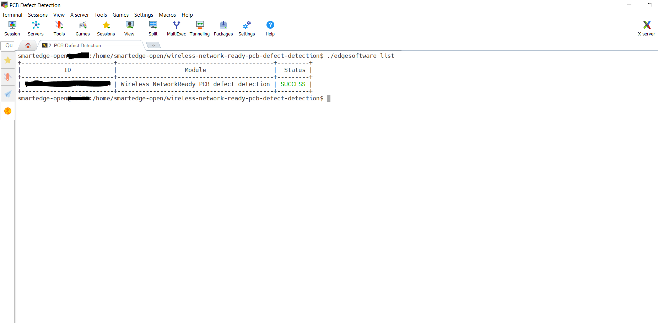
Task: Open the Tools menu
Action: (x=101, y=15)
